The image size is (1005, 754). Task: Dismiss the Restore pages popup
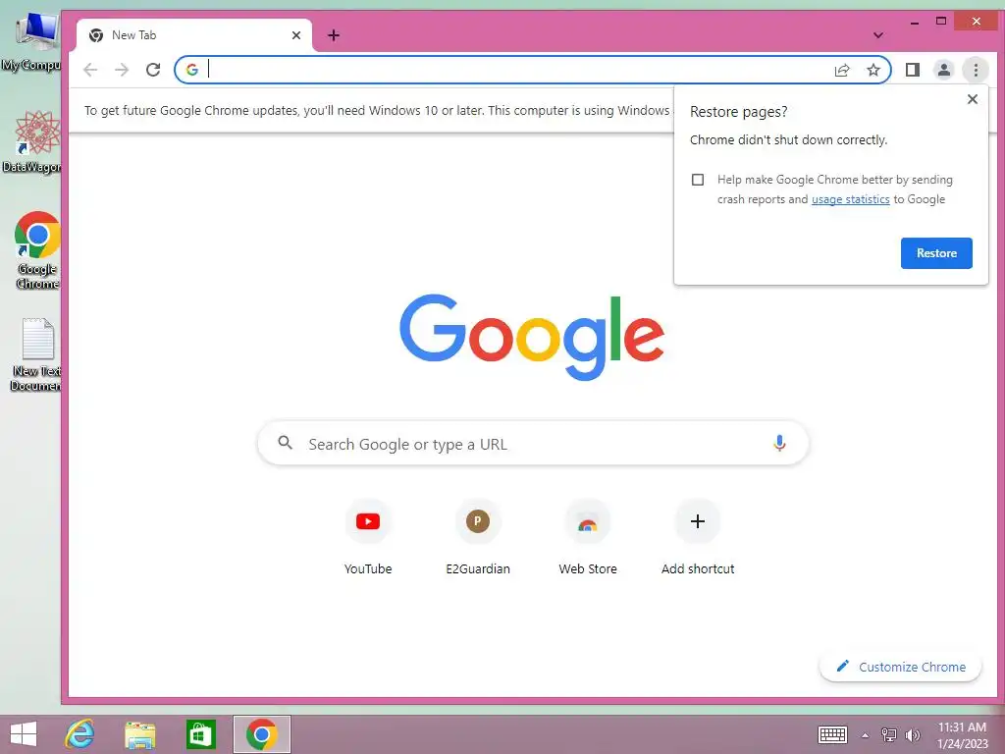pos(973,99)
